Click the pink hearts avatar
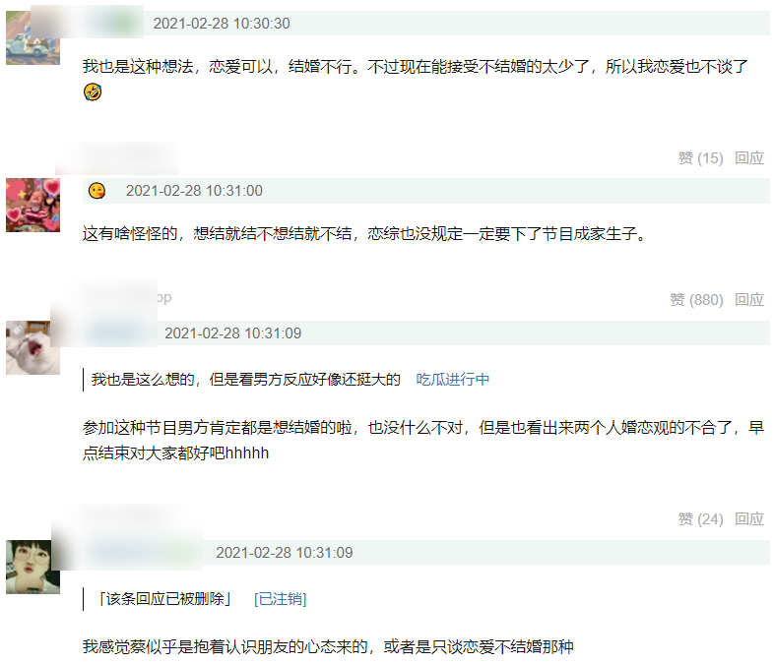Viewport: 774px width, 664px height. coord(32,205)
